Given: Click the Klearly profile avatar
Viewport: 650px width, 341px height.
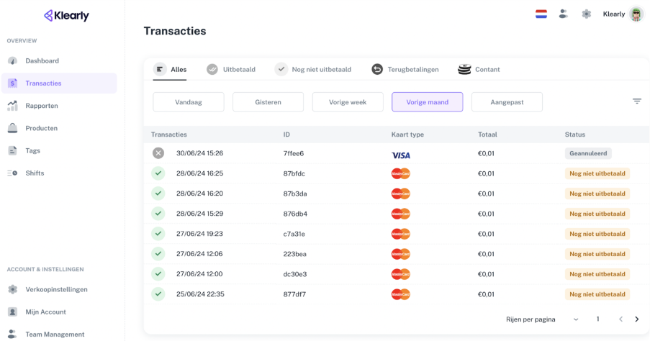Looking at the screenshot, I should point(636,14).
